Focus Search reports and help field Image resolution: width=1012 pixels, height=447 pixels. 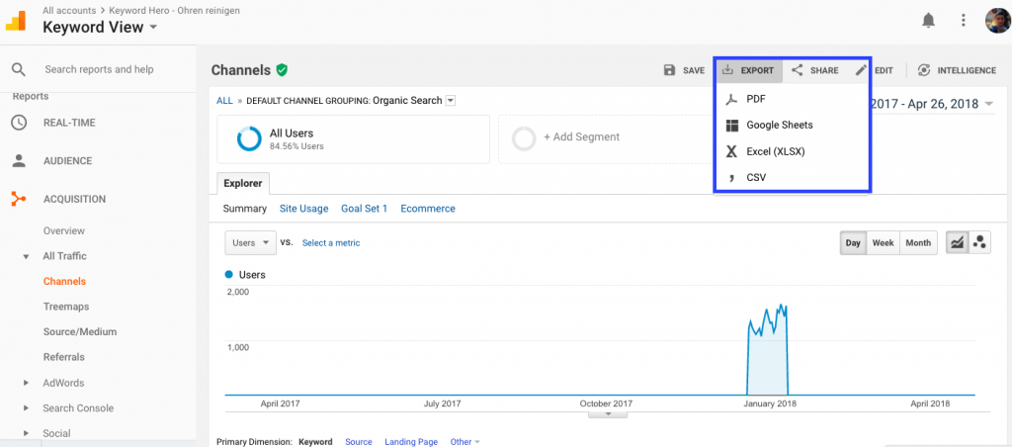[99, 69]
